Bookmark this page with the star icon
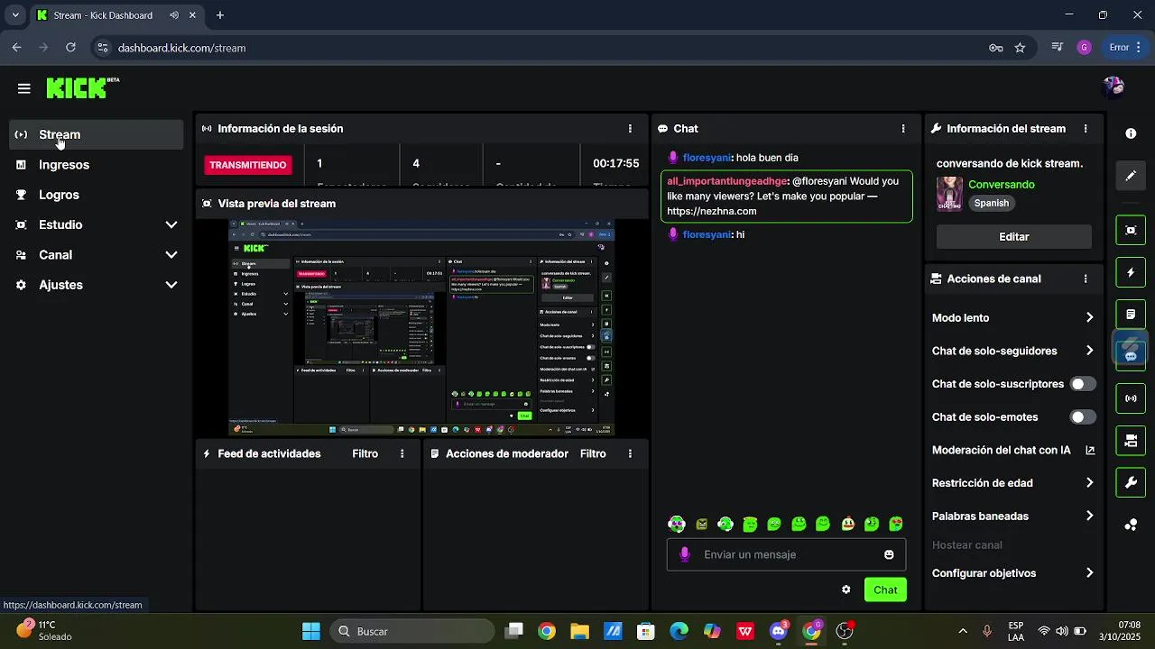 pos(1020,48)
